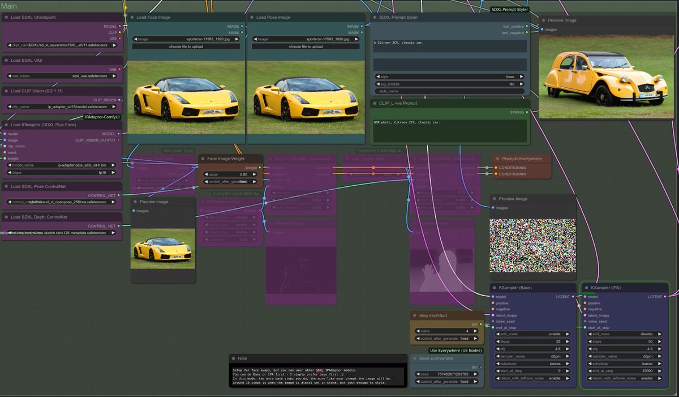Image resolution: width=679 pixels, height=397 pixels.
Task: Collapse the Load SDXL Depth ControlNet node dot
Action: click(6, 217)
